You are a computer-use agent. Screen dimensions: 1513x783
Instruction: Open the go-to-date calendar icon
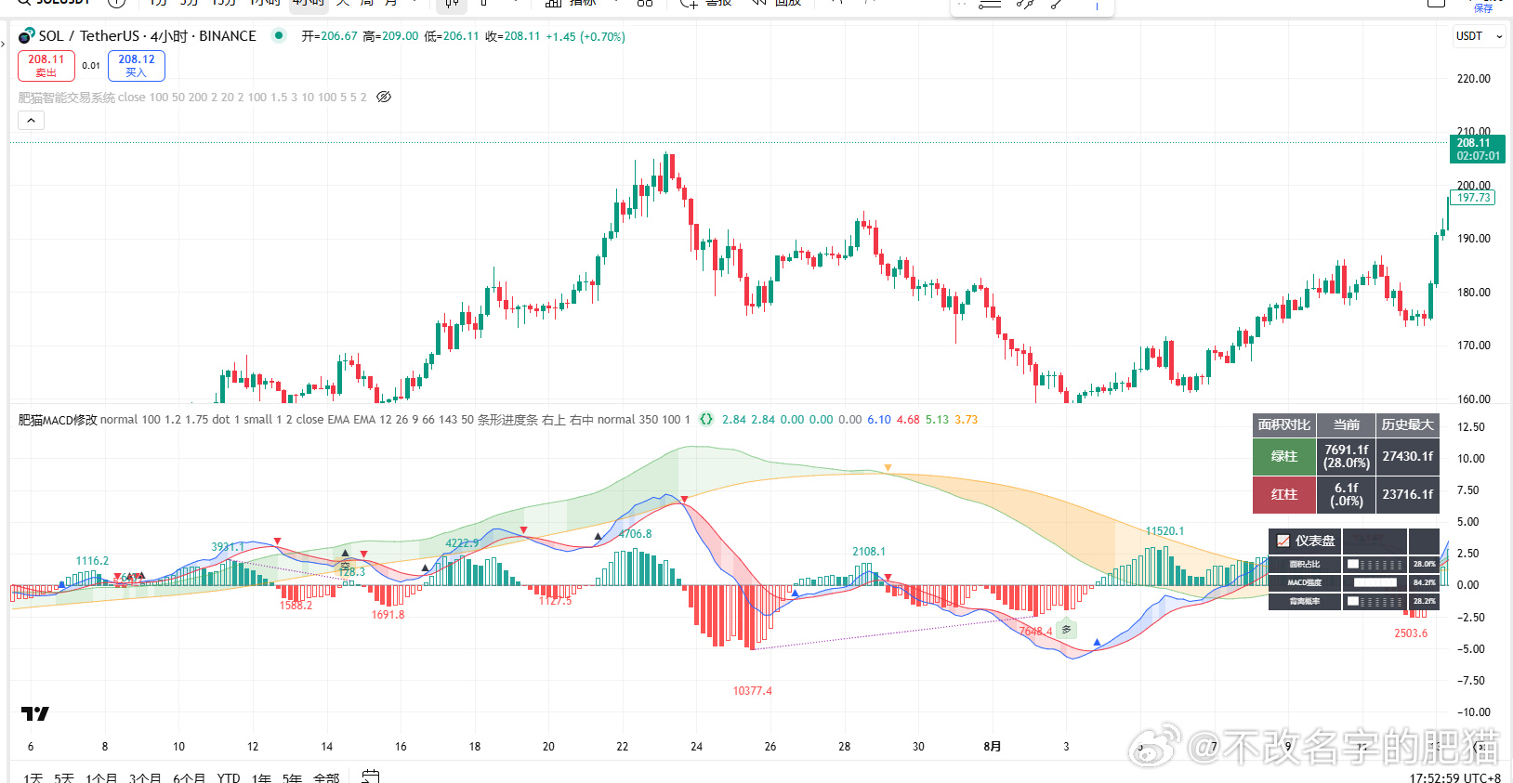coord(370,776)
